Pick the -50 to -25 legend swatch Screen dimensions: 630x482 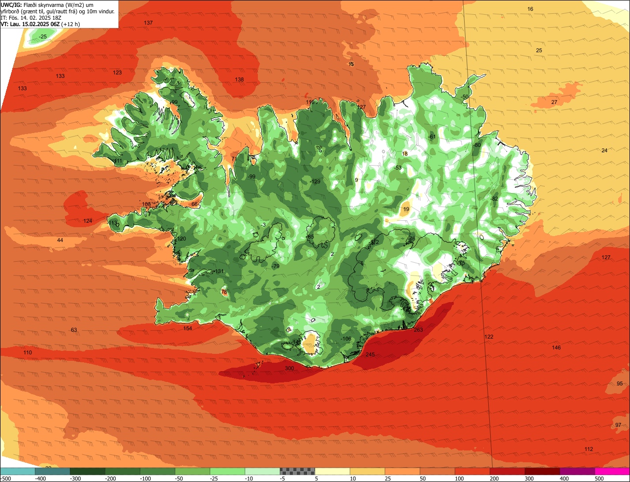click(x=192, y=471)
